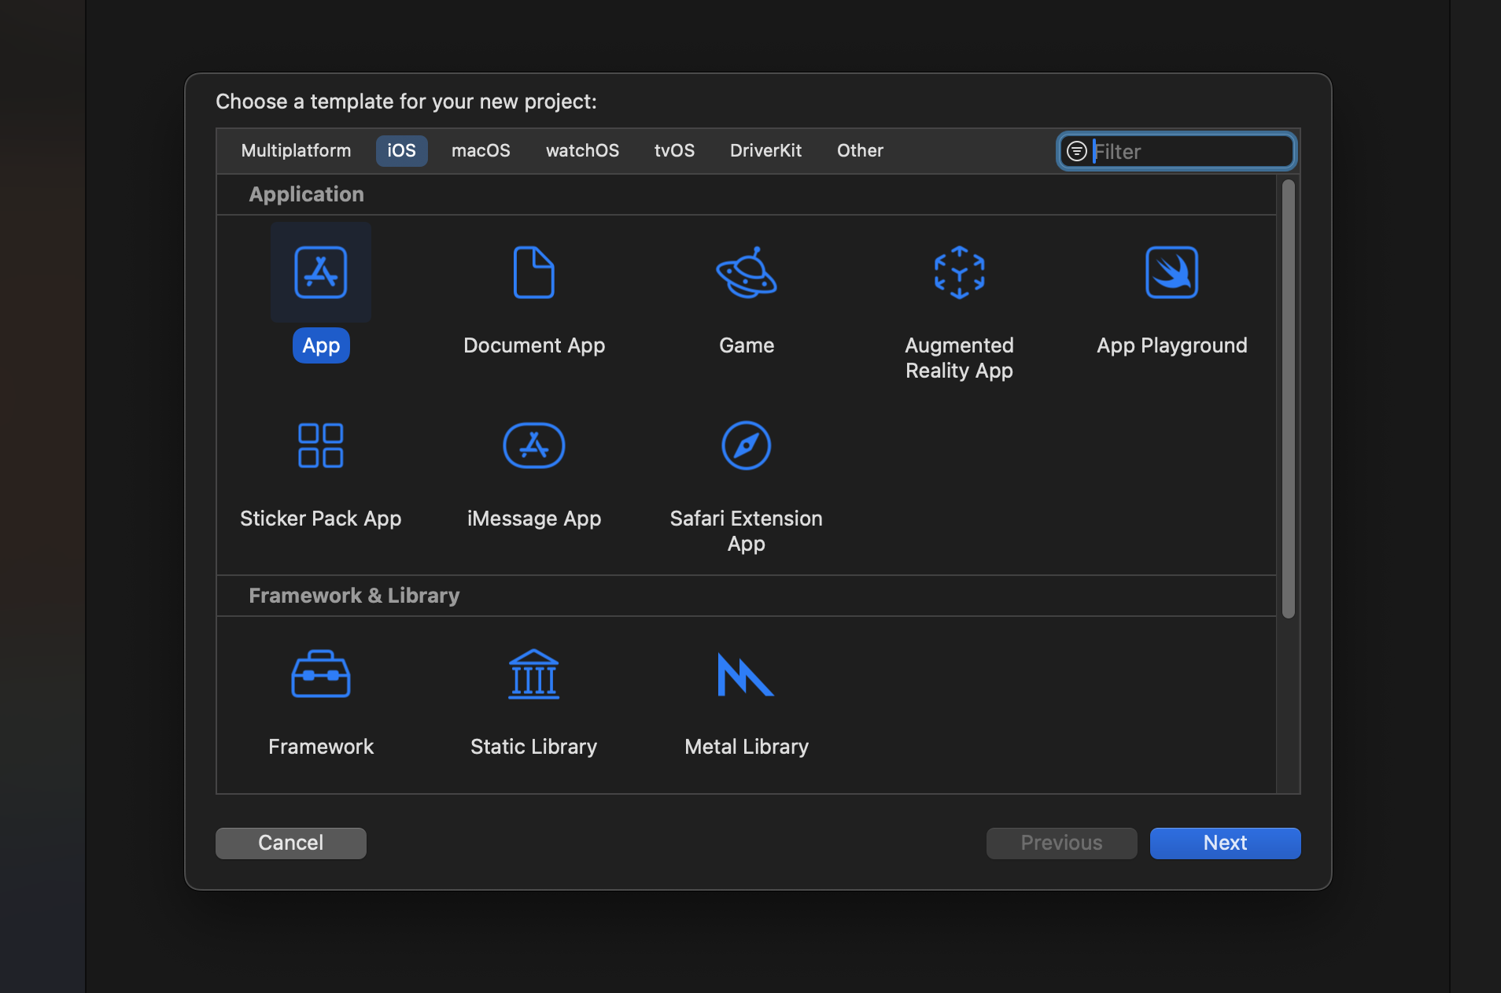Switch to the macOS tab
1501x993 pixels.
coord(481,150)
